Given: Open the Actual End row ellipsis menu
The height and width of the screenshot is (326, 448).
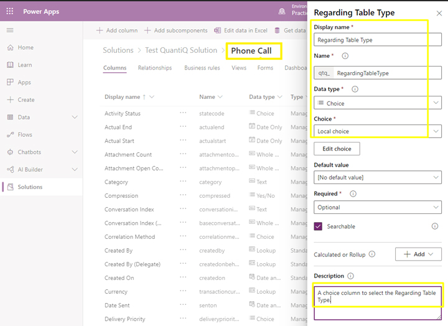Looking at the screenshot, I should [x=183, y=126].
